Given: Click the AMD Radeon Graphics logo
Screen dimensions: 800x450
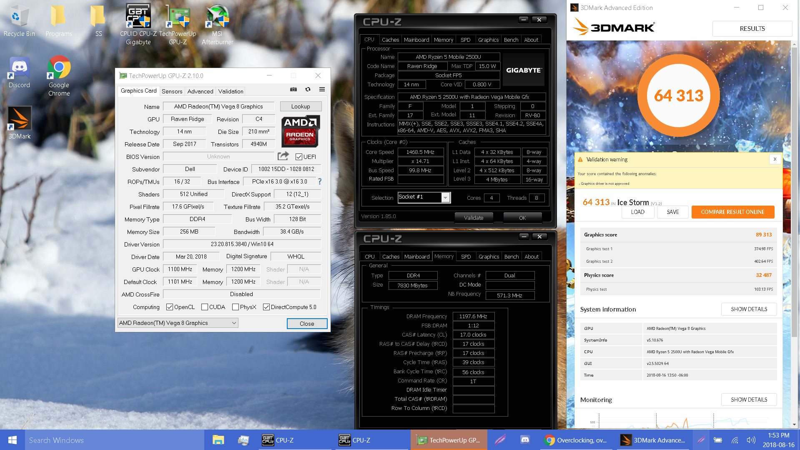Looking at the screenshot, I should click(300, 131).
